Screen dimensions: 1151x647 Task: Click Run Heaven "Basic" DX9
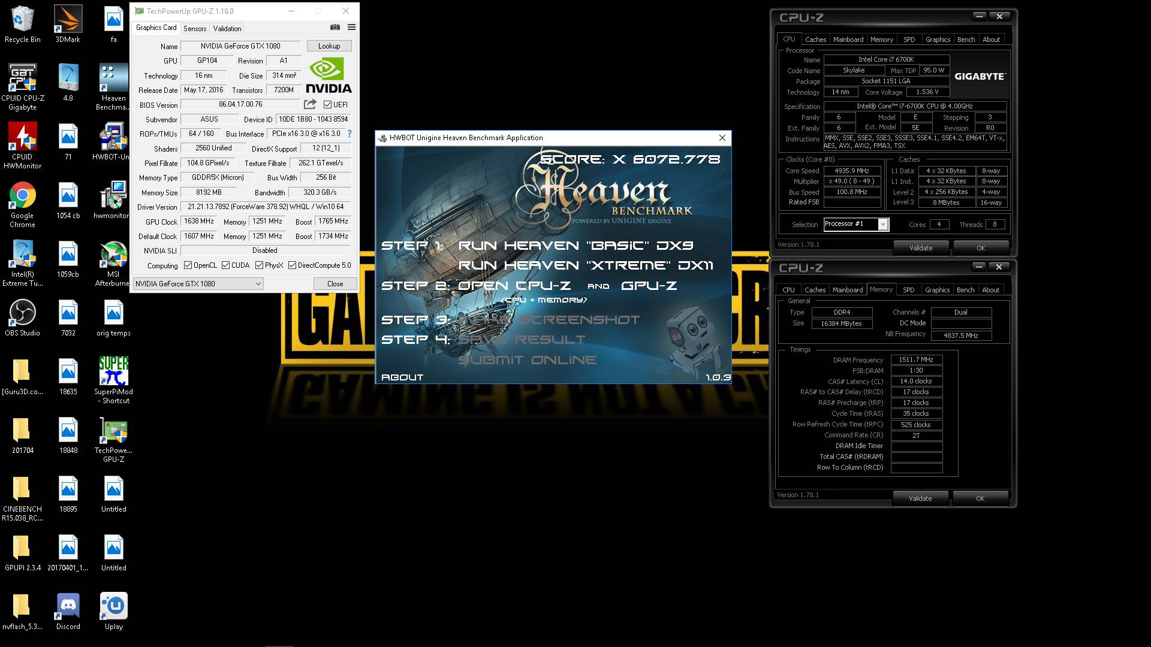[575, 246]
